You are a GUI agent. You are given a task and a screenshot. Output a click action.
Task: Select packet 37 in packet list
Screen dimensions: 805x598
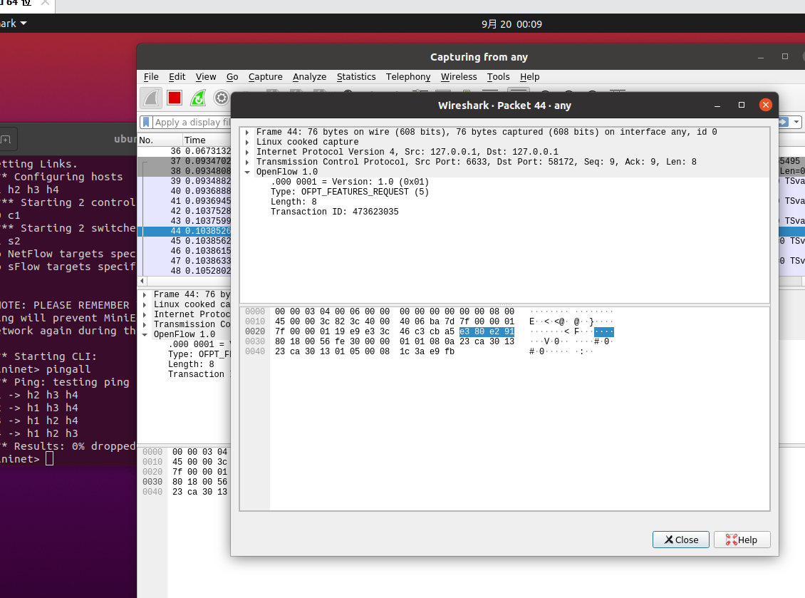tap(185, 161)
